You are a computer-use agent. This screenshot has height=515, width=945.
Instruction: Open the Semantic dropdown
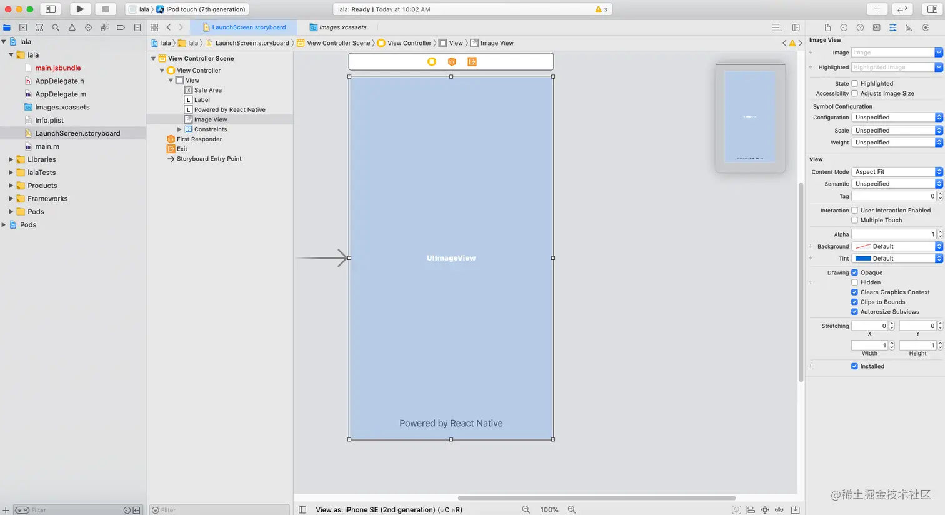(x=897, y=184)
